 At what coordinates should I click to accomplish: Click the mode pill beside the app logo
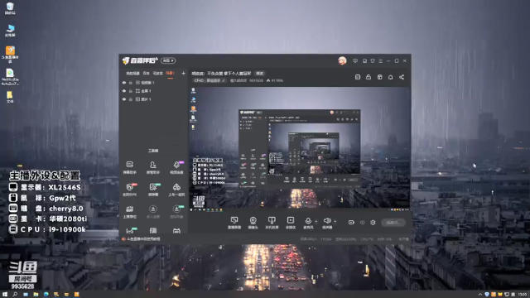coord(168,60)
